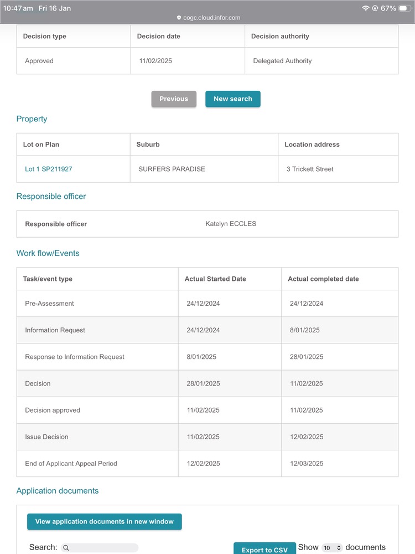Open the Show 10 documents dropdown
415x554 pixels.
point(333,548)
